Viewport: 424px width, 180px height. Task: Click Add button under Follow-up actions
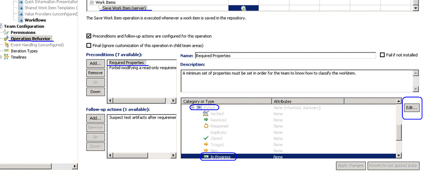(96, 118)
